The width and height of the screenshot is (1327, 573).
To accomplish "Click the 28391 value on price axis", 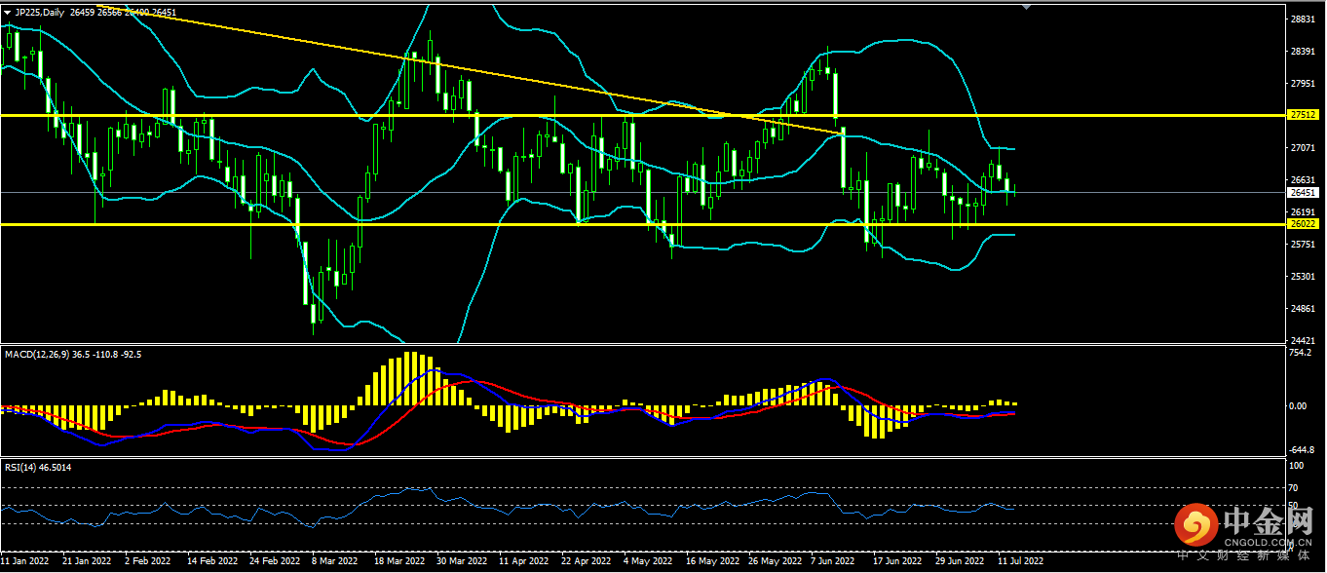I will [x=1302, y=52].
